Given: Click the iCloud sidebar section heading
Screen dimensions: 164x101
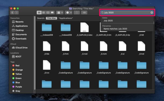Looking at the screenshot, I should pyautogui.click(x=13, y=44).
